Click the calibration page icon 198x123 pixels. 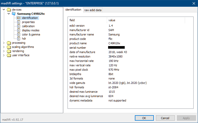18,26
